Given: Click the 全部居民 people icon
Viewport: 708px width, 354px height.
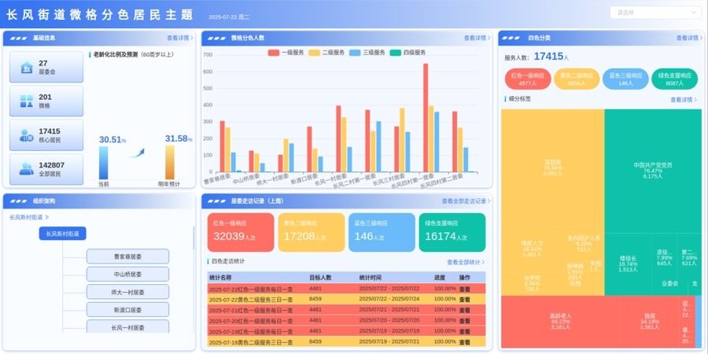Looking at the screenshot, I should click(25, 169).
